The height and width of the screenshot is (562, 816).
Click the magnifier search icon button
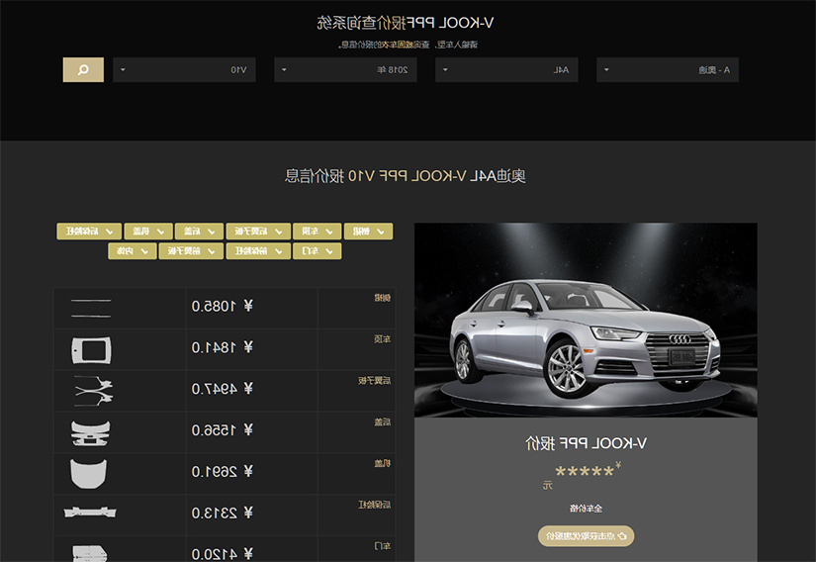[83, 69]
